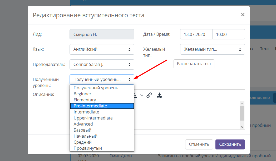276x161 pixels.
Task: Choose Elementary level option
Action: [x=102, y=100]
